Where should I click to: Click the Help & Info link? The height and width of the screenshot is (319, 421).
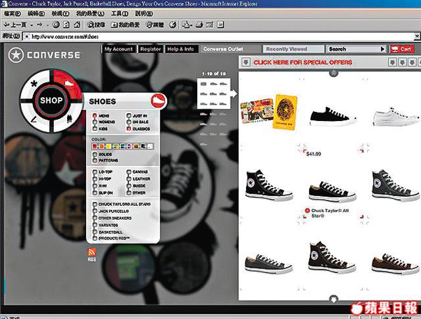181,49
